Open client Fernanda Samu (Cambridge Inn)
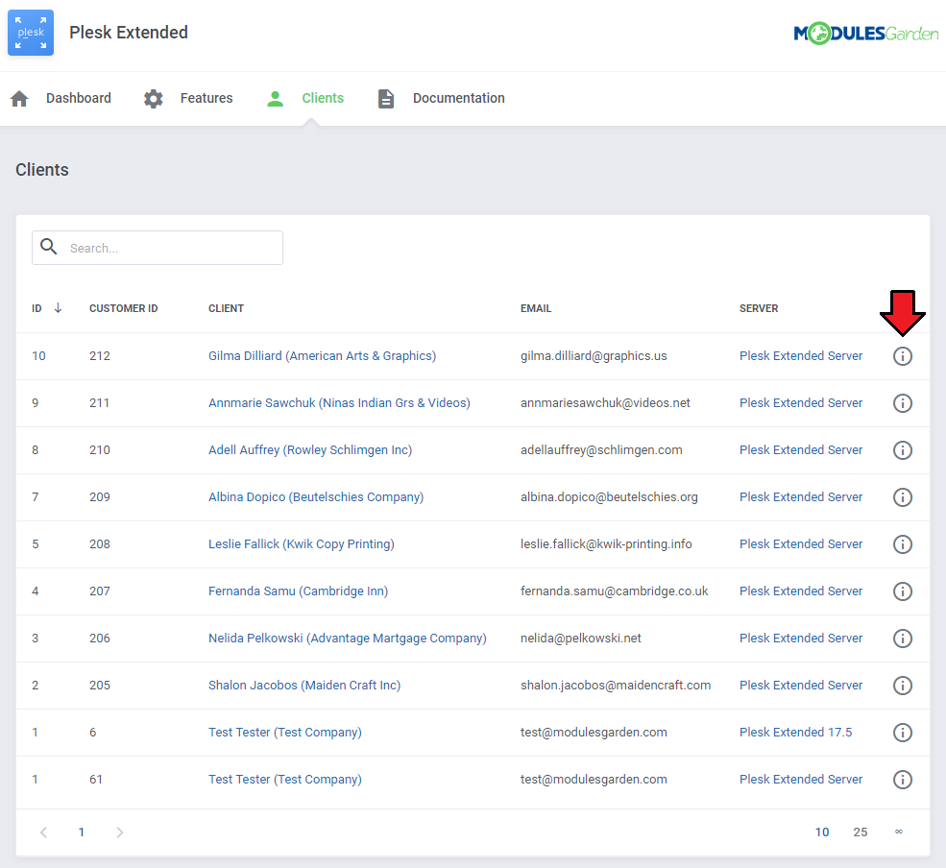The width and height of the screenshot is (946, 868). tap(298, 591)
